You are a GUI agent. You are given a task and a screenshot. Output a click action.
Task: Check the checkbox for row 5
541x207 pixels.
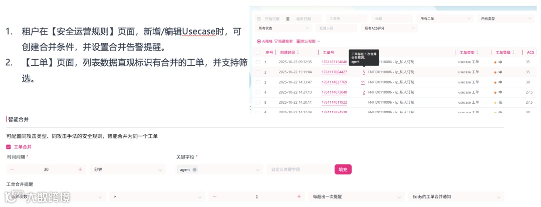pyautogui.click(x=257, y=102)
